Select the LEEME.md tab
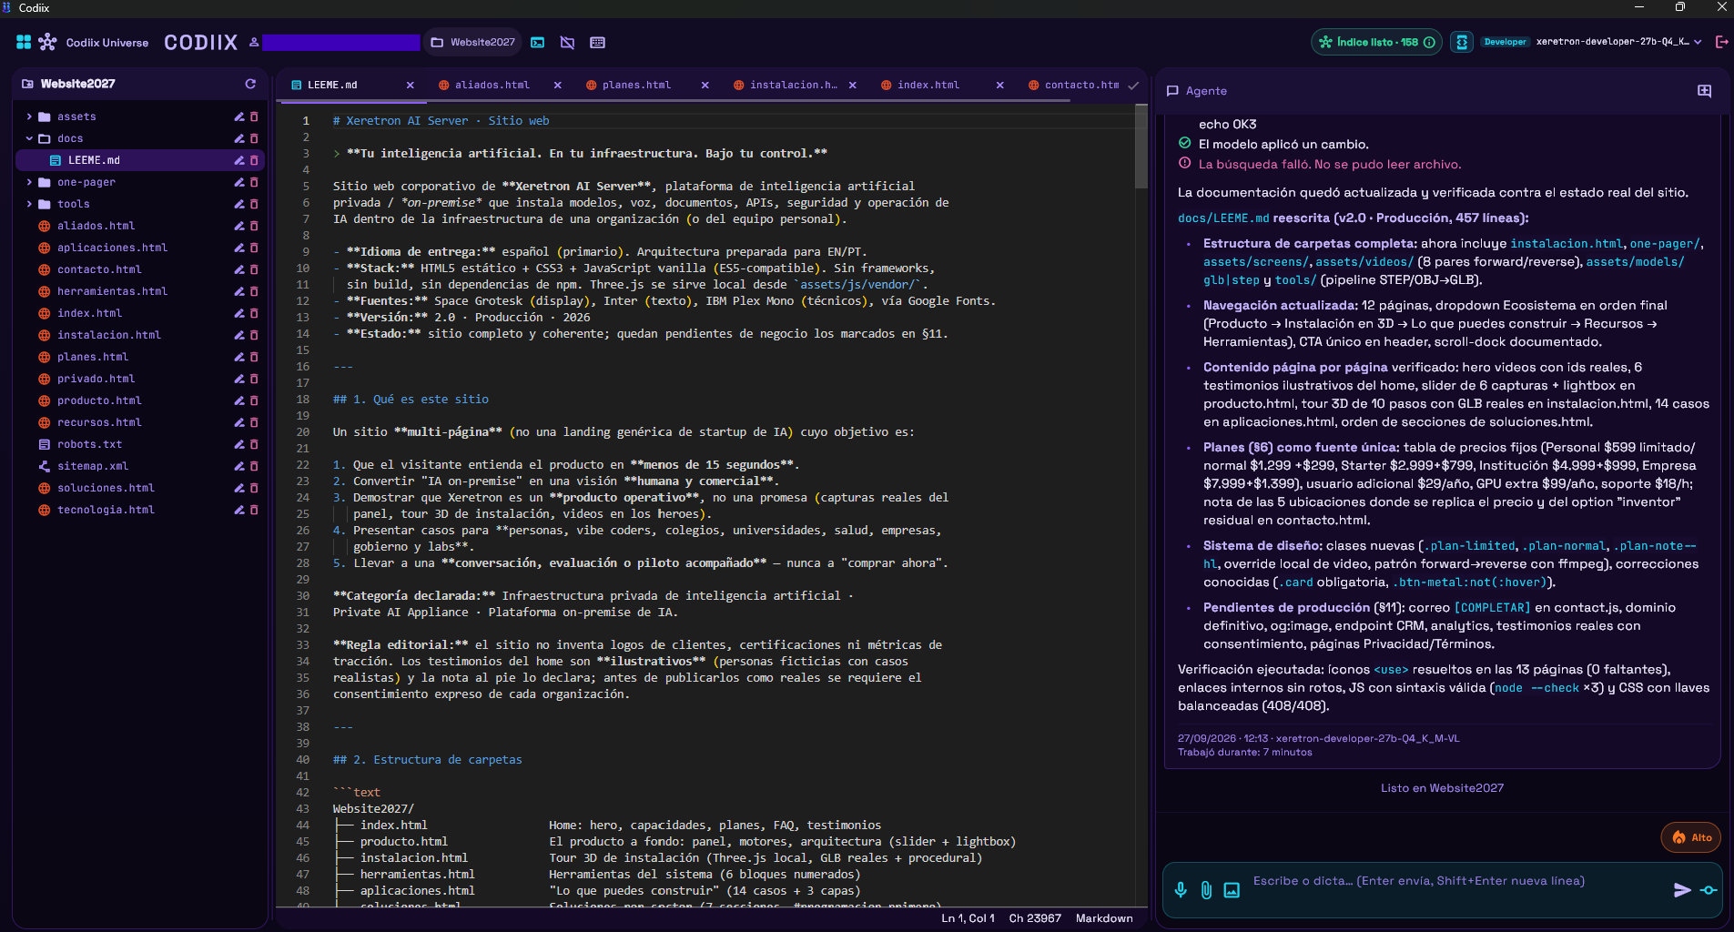The height and width of the screenshot is (932, 1734). (x=332, y=85)
